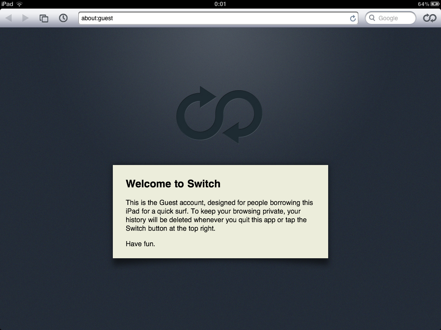Tap the 64% battery percentage text

pyautogui.click(x=423, y=4)
